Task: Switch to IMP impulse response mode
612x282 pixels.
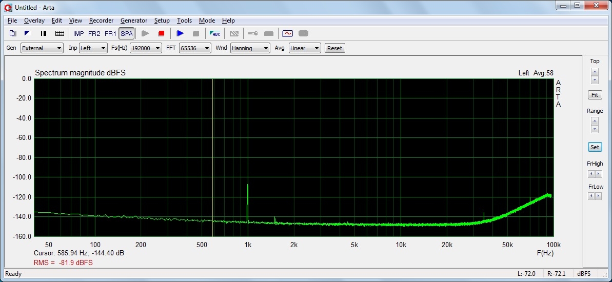Action: 78,33
